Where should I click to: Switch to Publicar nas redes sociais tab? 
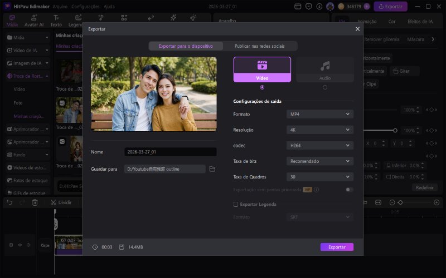click(x=260, y=46)
